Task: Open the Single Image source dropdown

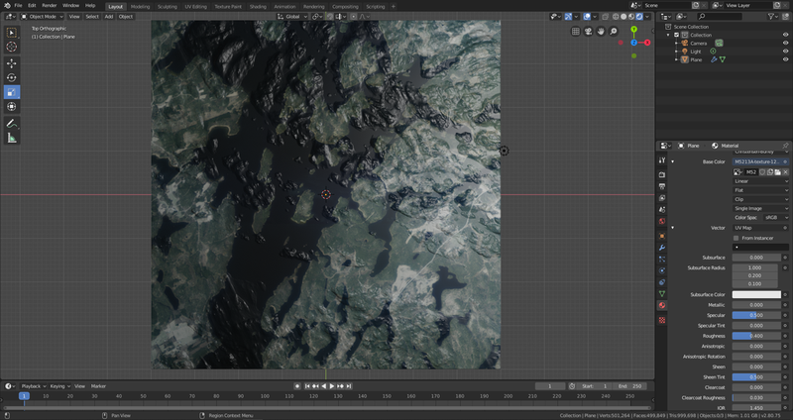Action: click(x=760, y=208)
